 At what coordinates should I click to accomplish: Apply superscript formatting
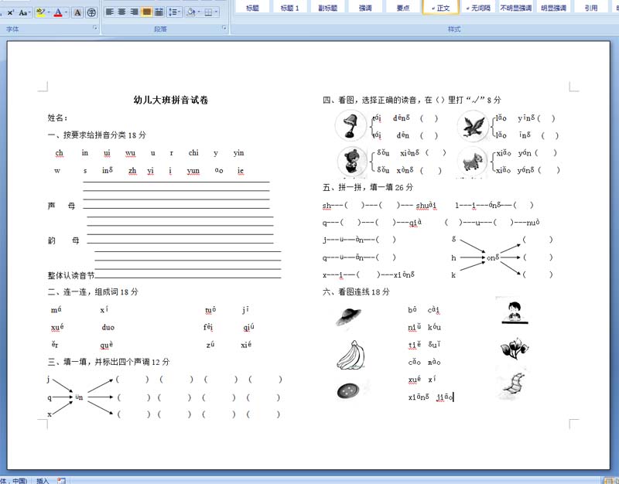point(10,12)
